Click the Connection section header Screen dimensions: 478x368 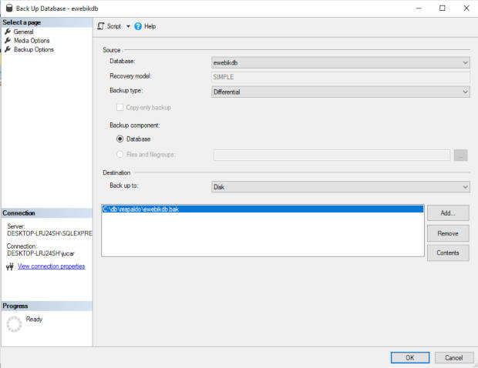[x=46, y=213]
